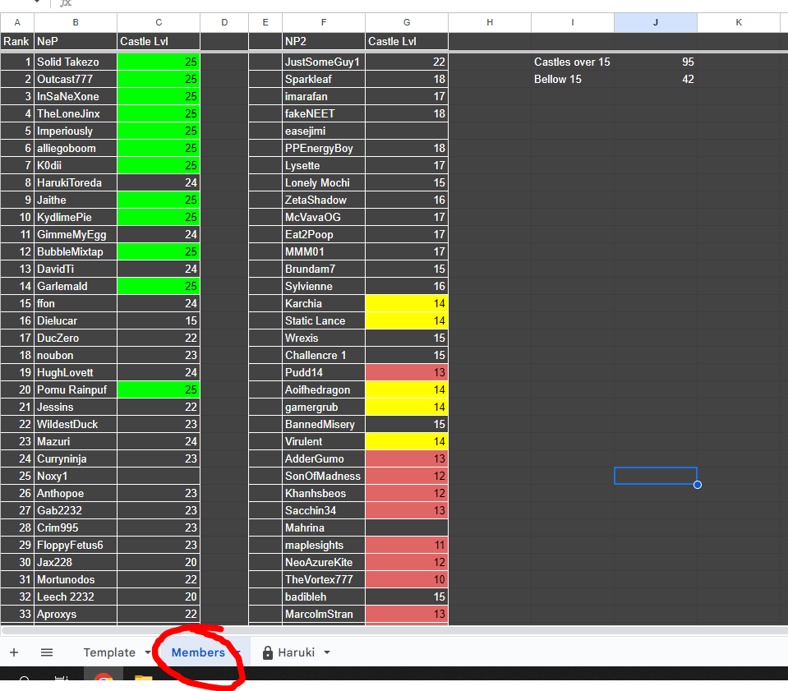788x691 pixels.
Task: Open the Haruki tab dropdown arrow
Action: click(327, 652)
